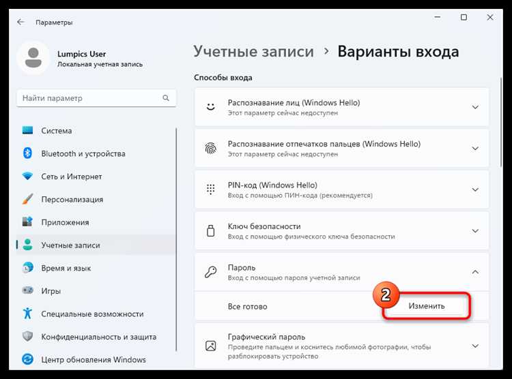Screen dimensions: 512x379
Task: Expand Распознавание отпечатков пальцев option
Action: coord(475,149)
